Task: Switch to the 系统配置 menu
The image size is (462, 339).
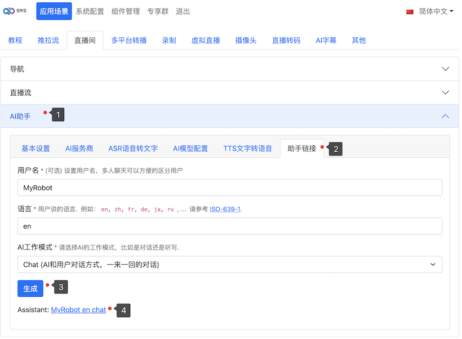Action: [90, 11]
